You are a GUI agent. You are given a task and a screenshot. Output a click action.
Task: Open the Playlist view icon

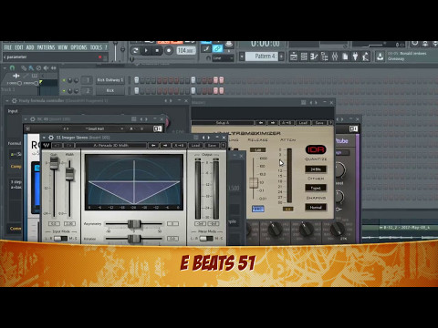coord(294,56)
